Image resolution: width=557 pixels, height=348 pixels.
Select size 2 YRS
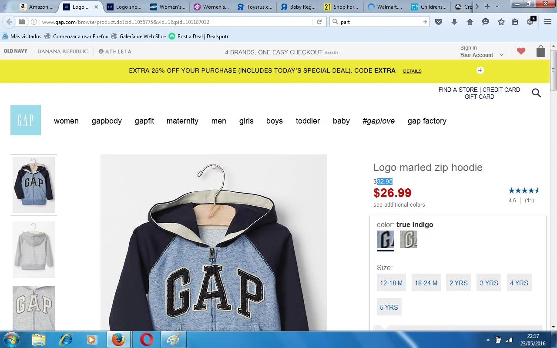(458, 283)
